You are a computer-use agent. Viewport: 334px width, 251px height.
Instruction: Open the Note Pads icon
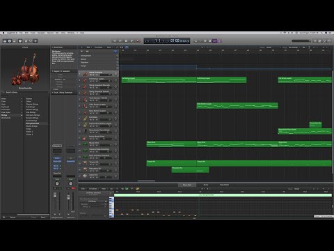(x=319, y=41)
